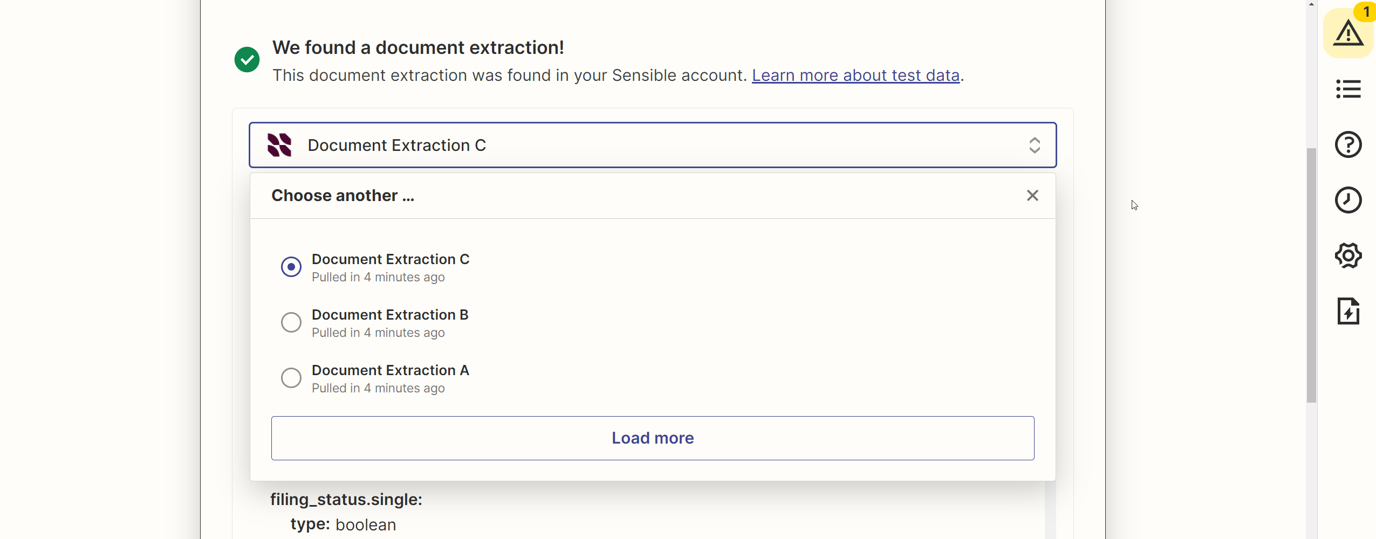Click the filing_status.single field label
Screen dimensions: 1376x539
[x=346, y=500]
